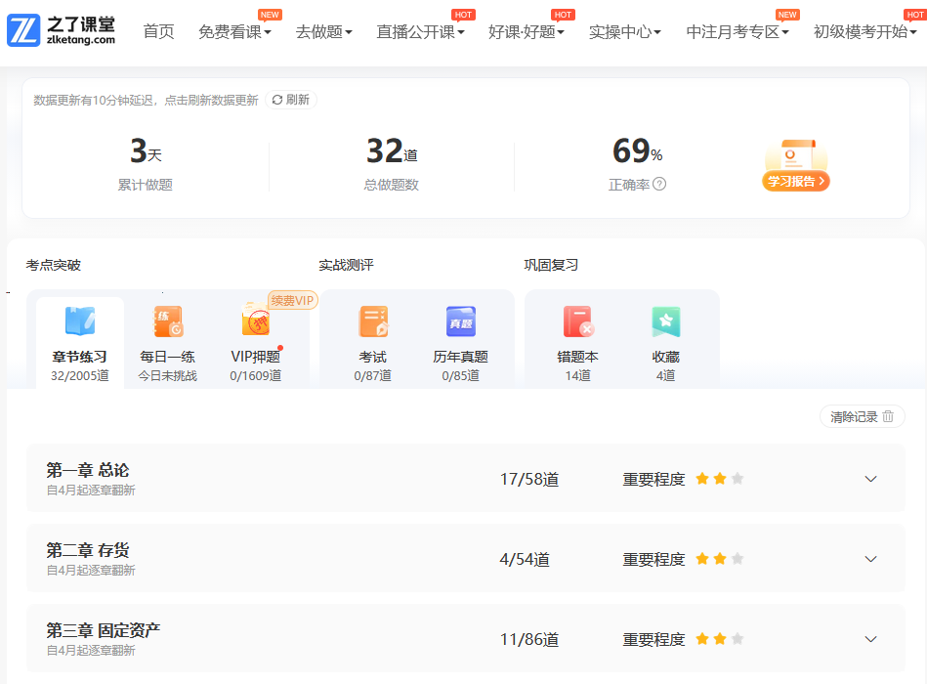
Task: Expand the 第一章 总论 chapter
Action: click(871, 479)
